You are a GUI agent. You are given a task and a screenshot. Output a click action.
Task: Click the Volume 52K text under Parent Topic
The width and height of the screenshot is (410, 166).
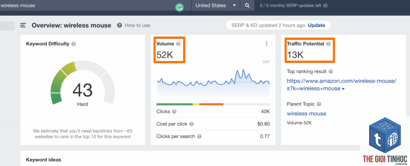(x=299, y=123)
